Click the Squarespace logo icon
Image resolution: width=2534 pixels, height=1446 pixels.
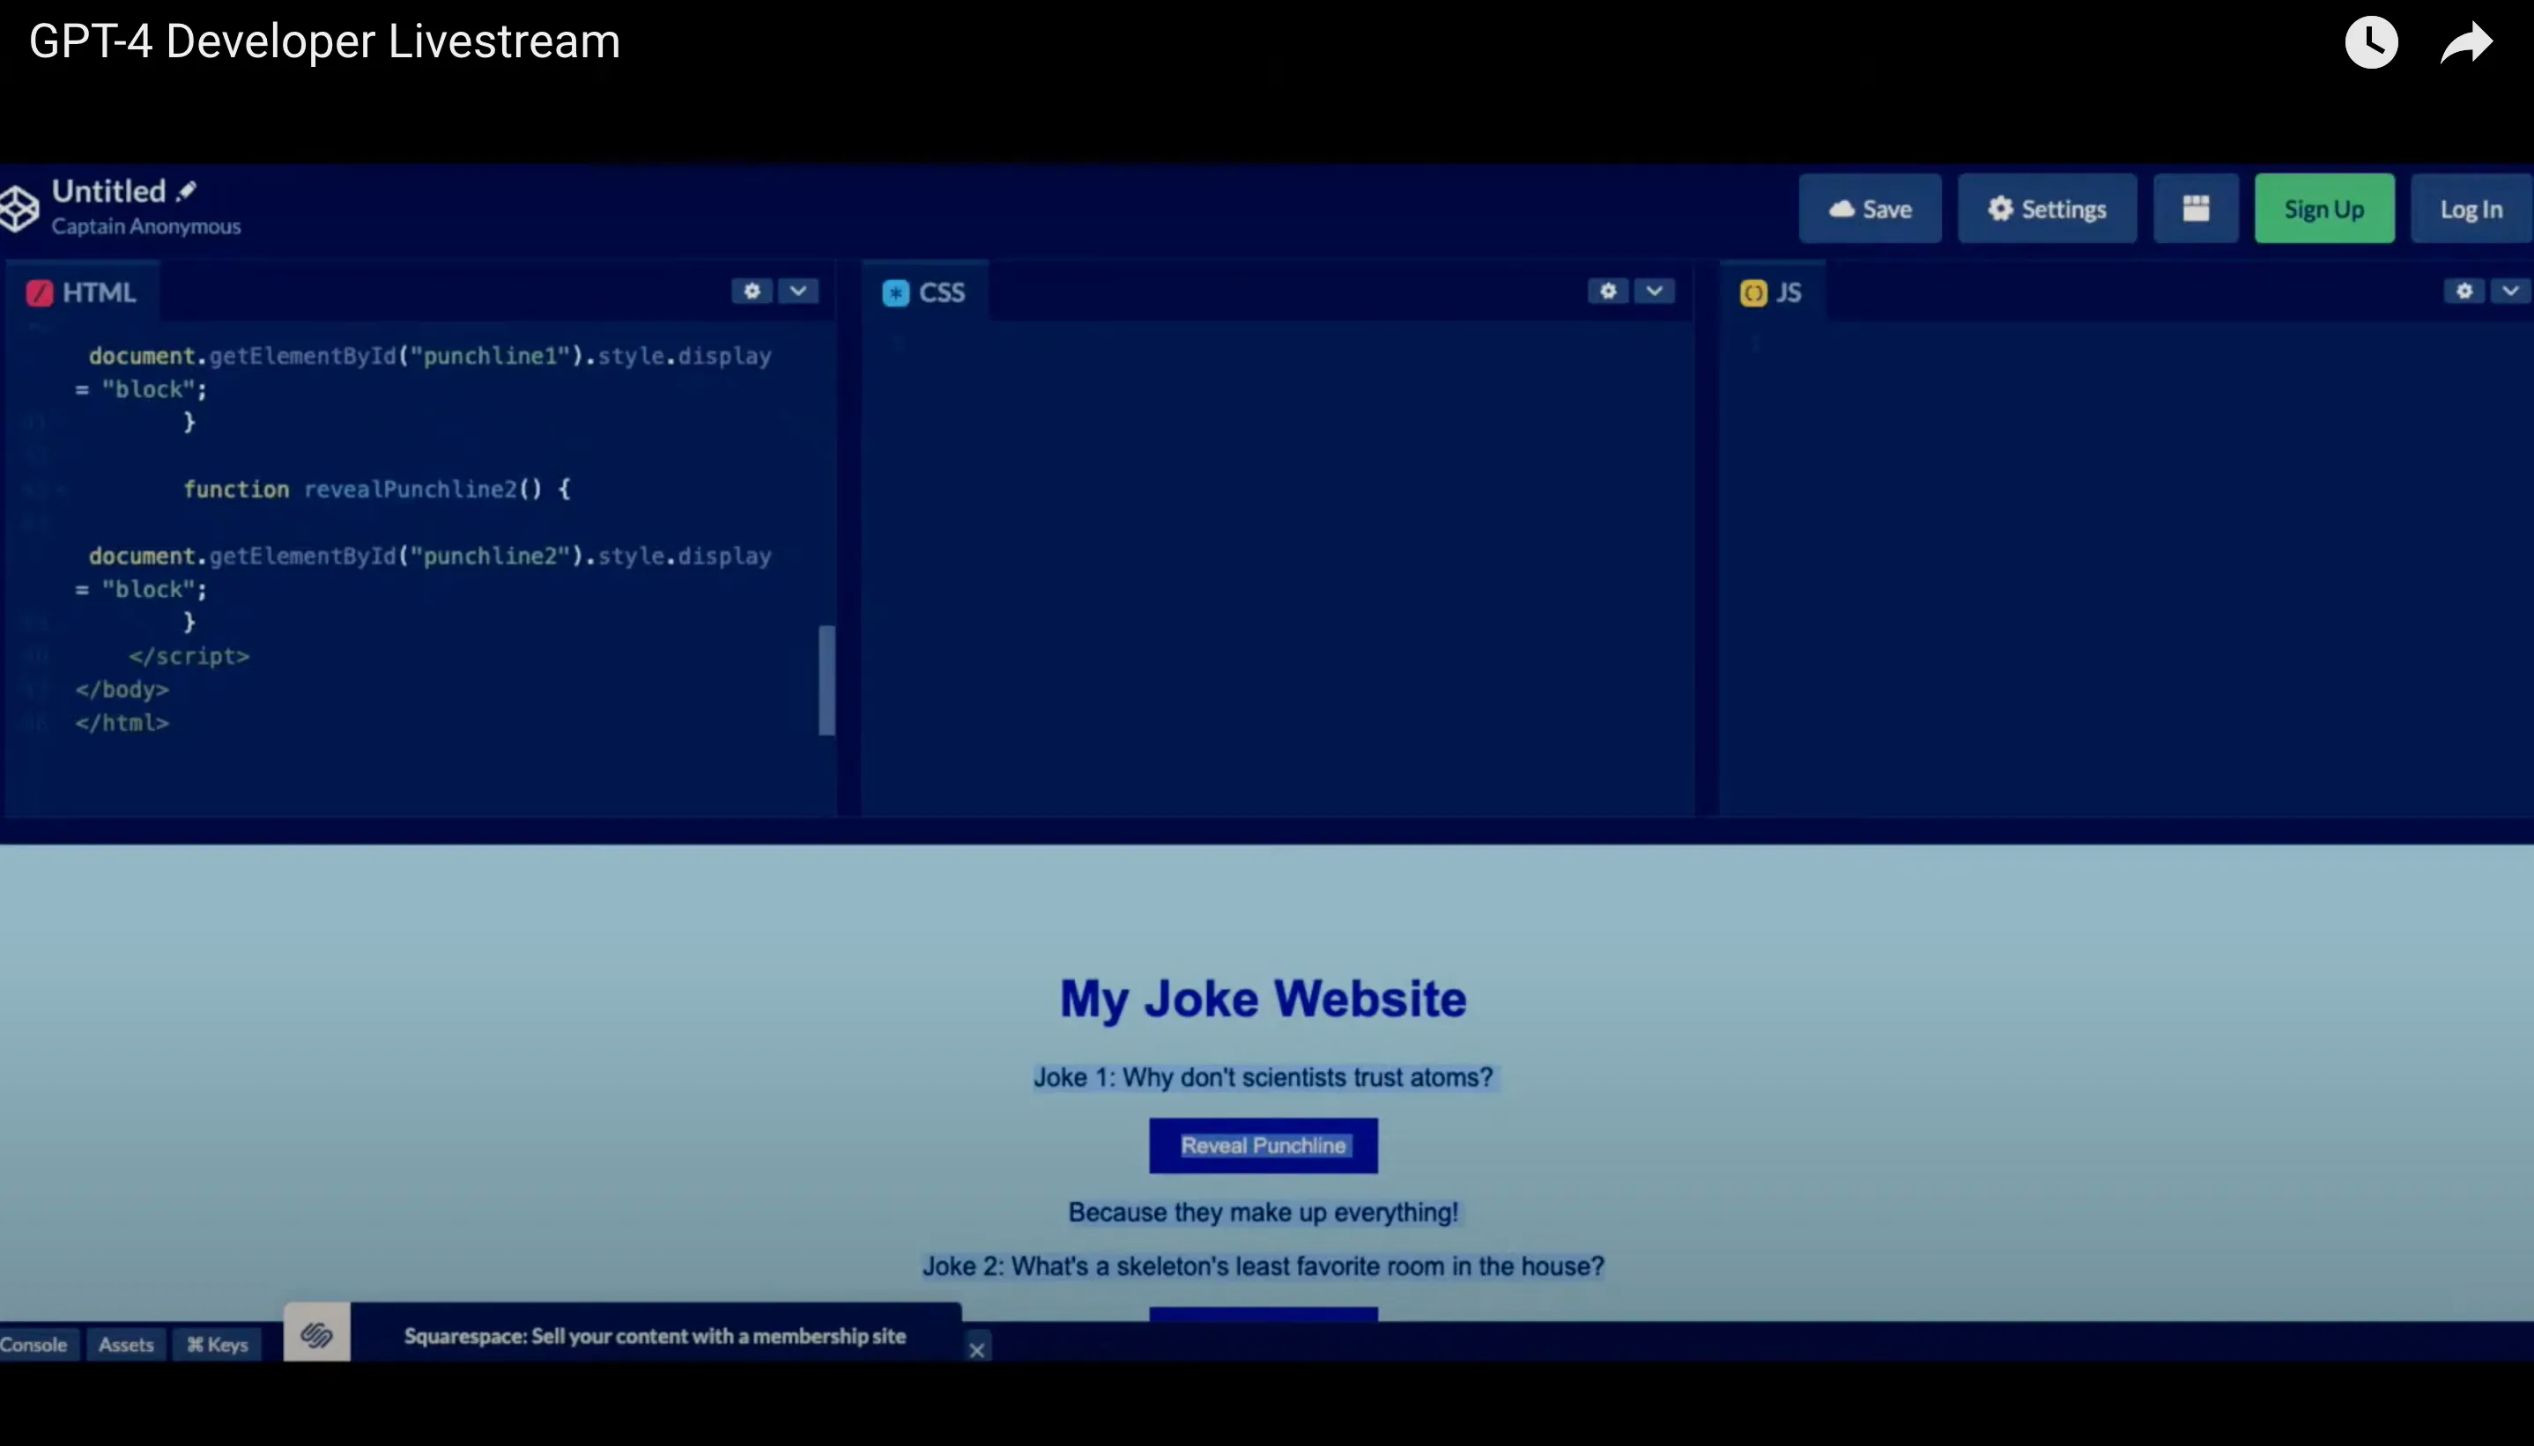317,1335
